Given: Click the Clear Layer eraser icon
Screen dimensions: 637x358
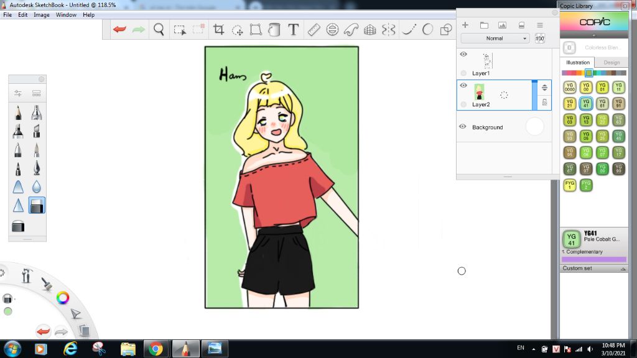Looking at the screenshot, I should 522,25.
